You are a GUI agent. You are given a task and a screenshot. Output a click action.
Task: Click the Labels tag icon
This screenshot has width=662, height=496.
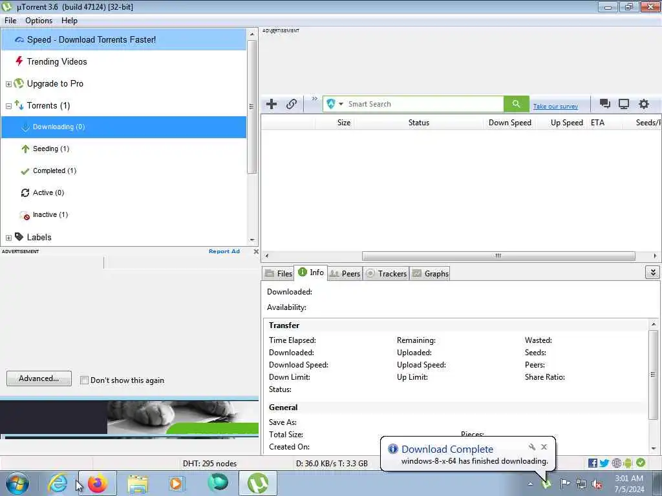pos(19,236)
